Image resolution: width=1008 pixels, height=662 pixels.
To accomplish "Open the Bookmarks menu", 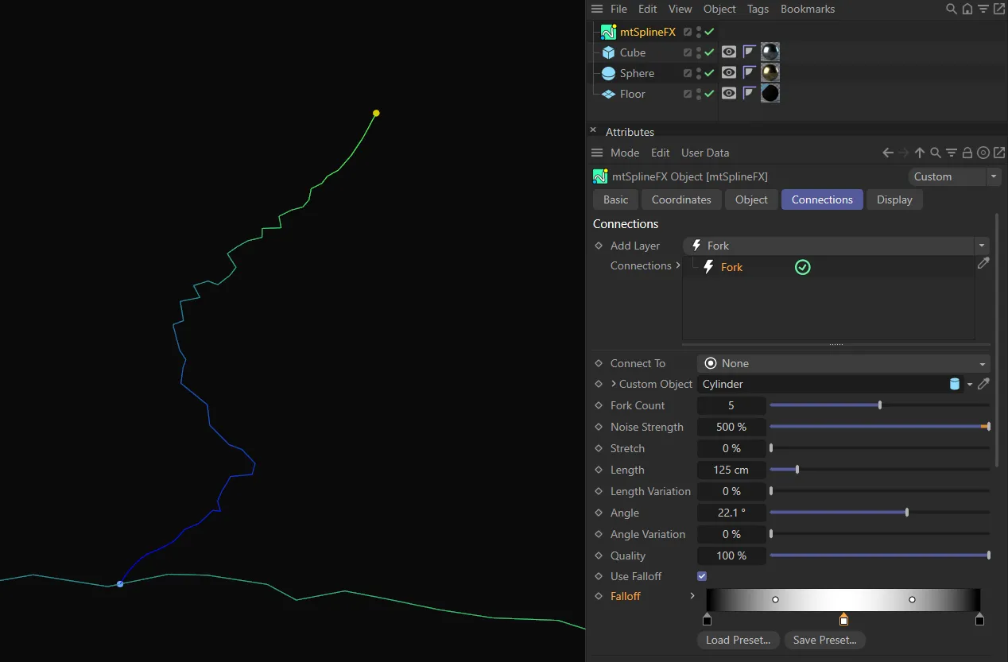I will pos(807,10).
